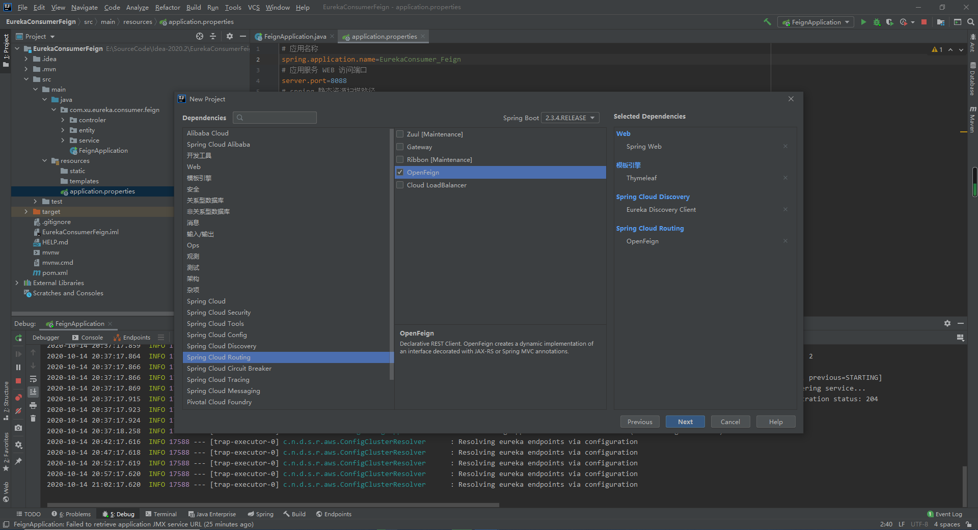Open FeignApplication run configuration dropdown
The image size is (978, 530).
[816, 22]
